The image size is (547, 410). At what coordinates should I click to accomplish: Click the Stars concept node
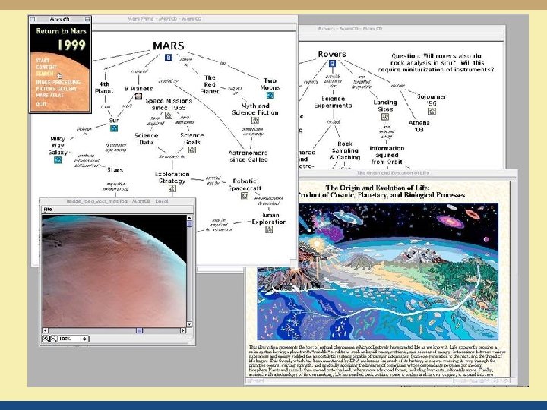pos(115,170)
